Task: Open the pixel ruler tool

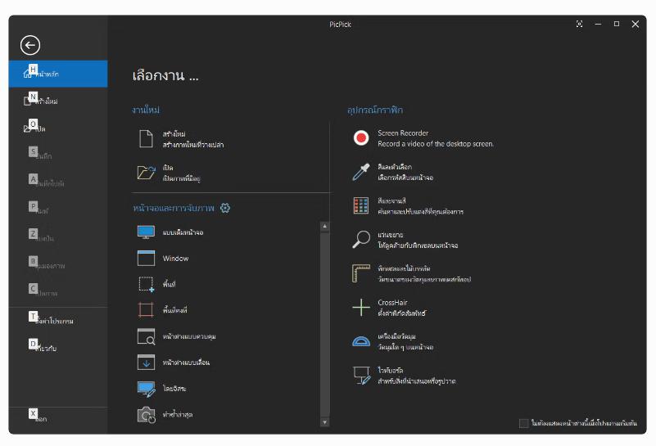Action: pyautogui.click(x=361, y=273)
